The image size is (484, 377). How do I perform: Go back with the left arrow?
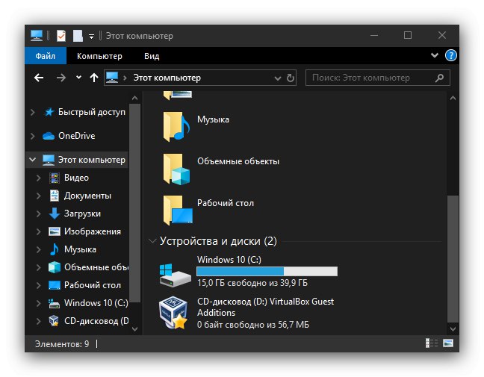pos(39,78)
